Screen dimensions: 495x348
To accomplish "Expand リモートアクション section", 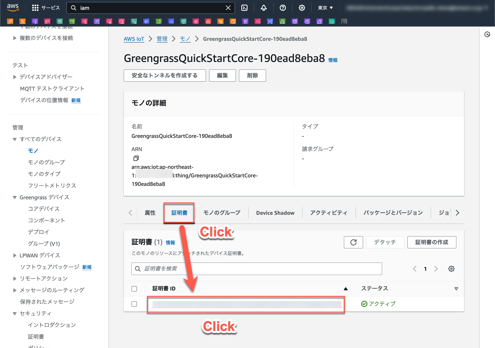I will 15,279.
